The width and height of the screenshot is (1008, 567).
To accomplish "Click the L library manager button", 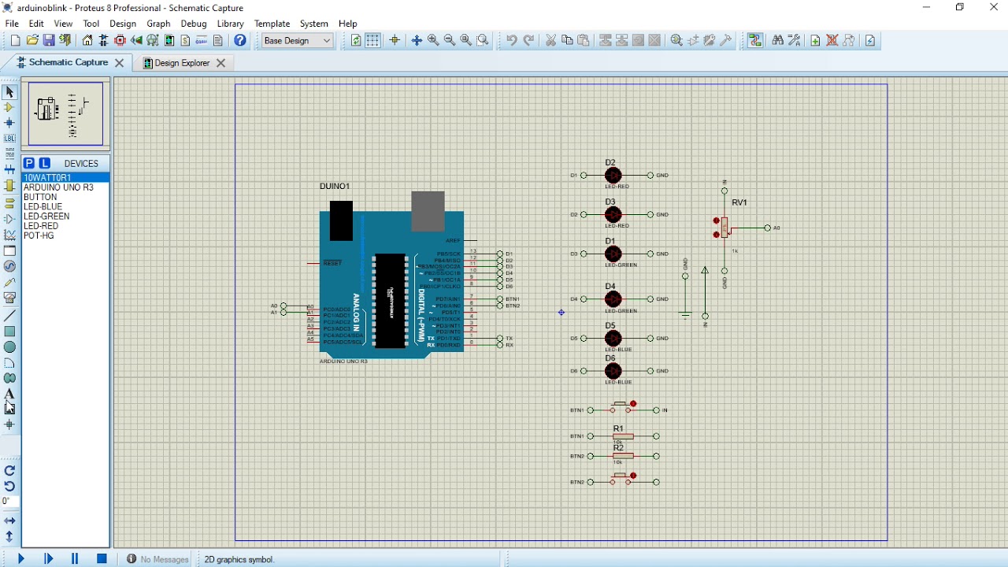I will [x=45, y=163].
